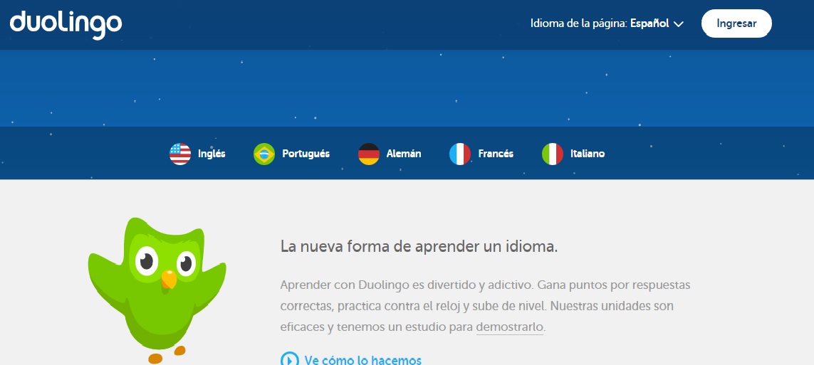The width and height of the screenshot is (814, 365).
Task: Select the French flag icon
Action: (x=459, y=154)
